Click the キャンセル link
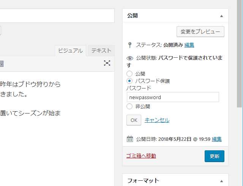 click(157, 120)
